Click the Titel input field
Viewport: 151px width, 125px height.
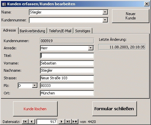[x=67, y=56]
